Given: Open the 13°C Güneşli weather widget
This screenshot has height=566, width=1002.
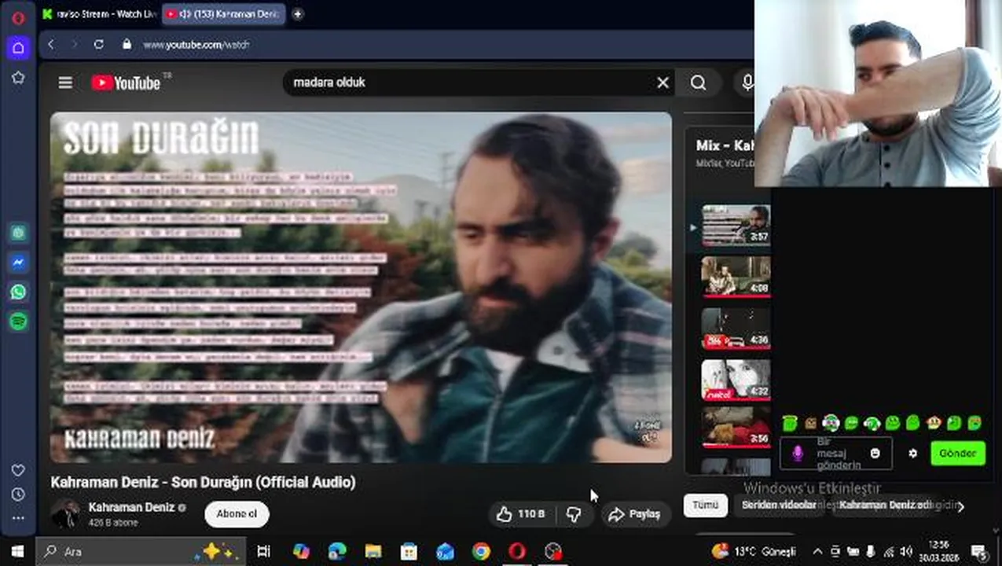Looking at the screenshot, I should (x=754, y=551).
